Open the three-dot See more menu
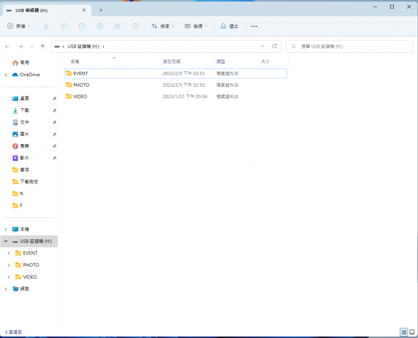418x338 pixels. [254, 26]
